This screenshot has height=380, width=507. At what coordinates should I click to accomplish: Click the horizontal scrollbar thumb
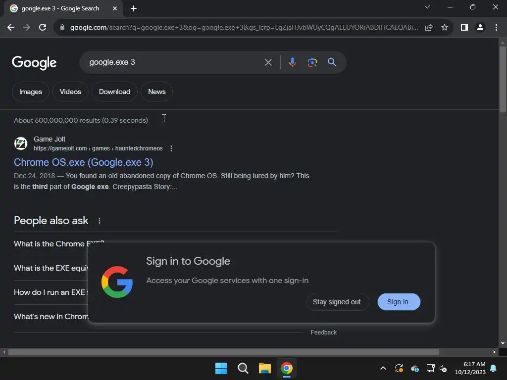pos(223,352)
